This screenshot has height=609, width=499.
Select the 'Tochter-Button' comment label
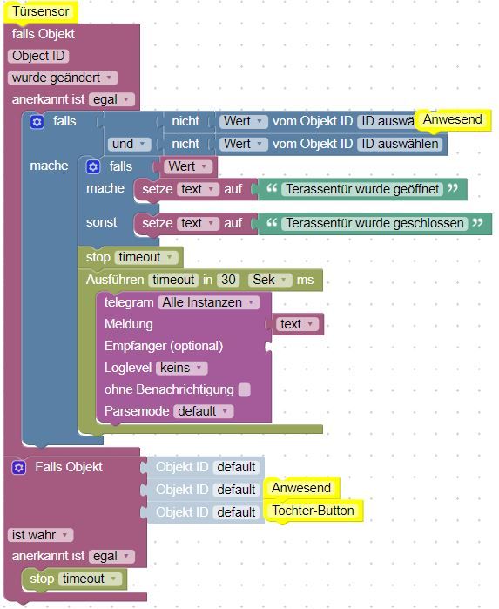313,511
